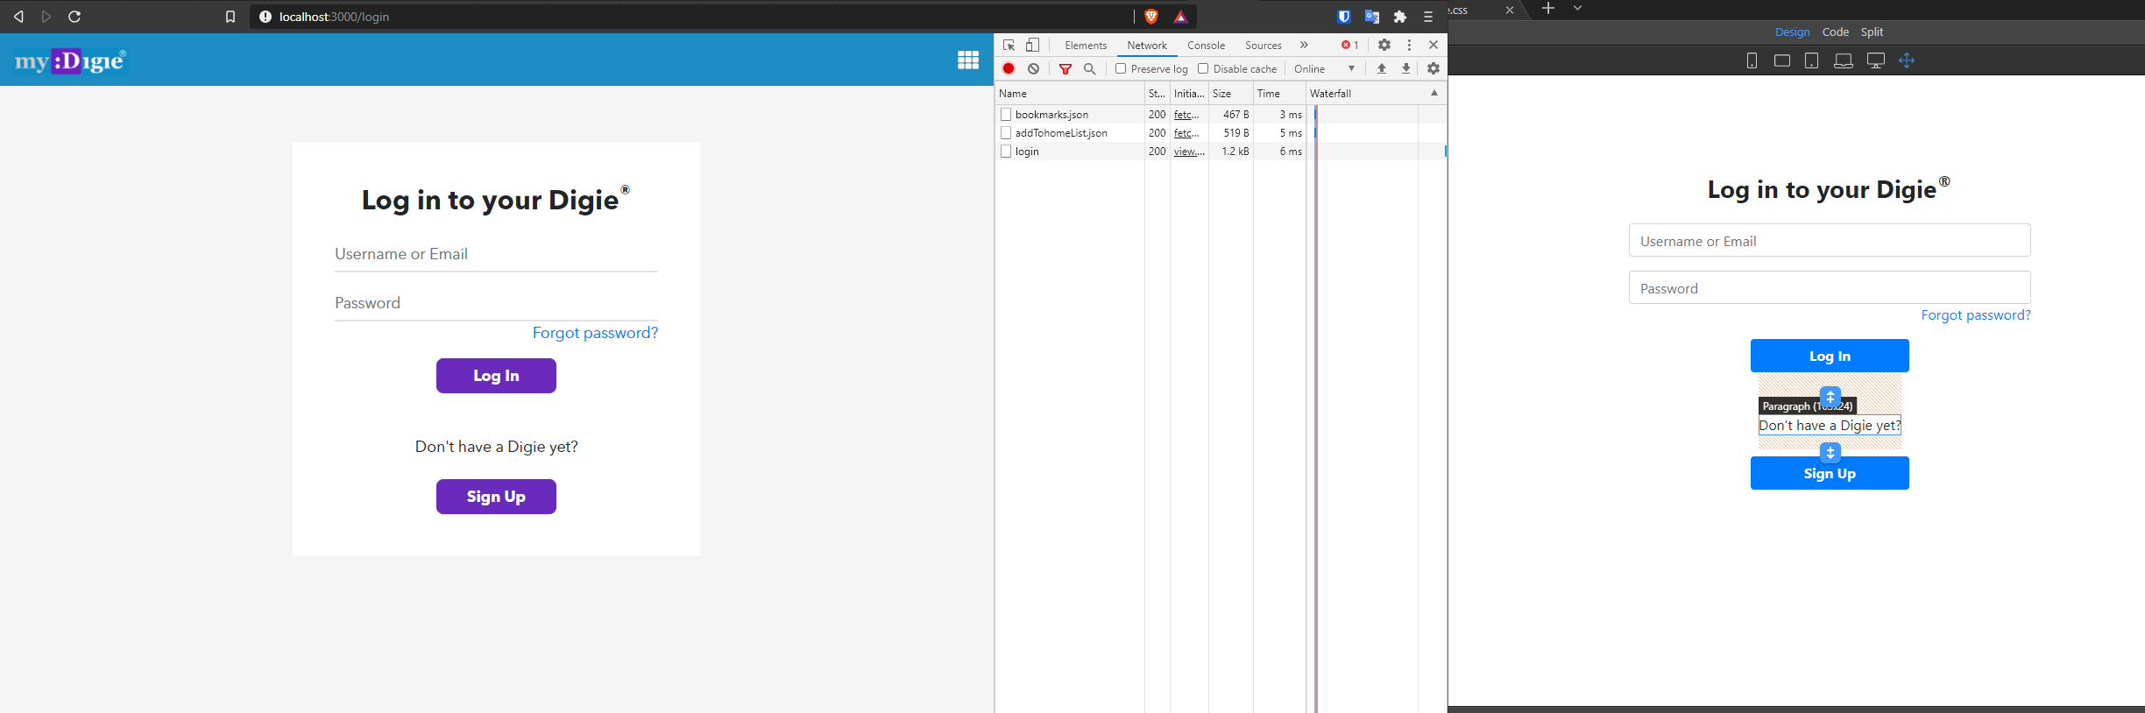Enable the Preserve log checkbox
This screenshot has width=2145, height=713.
(1121, 68)
